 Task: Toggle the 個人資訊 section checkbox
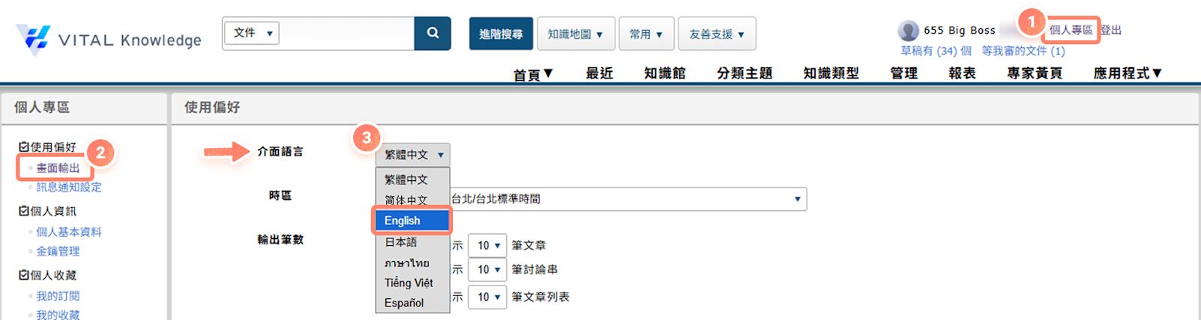(x=24, y=212)
